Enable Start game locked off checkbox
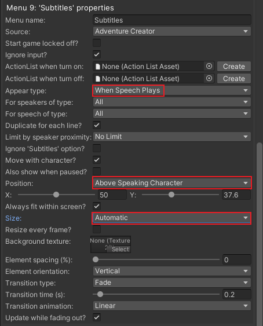 click(97, 43)
